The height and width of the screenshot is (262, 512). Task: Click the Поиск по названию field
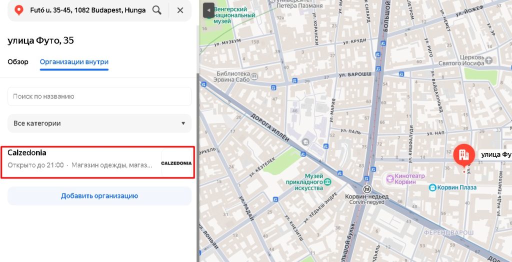point(99,96)
